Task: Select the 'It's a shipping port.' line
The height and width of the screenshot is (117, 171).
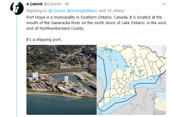Action: pyautogui.click(x=44, y=40)
